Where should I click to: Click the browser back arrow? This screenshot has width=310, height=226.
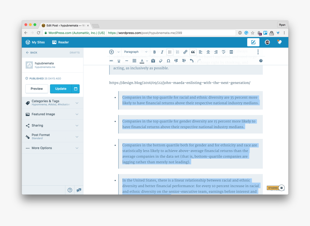[26, 33]
